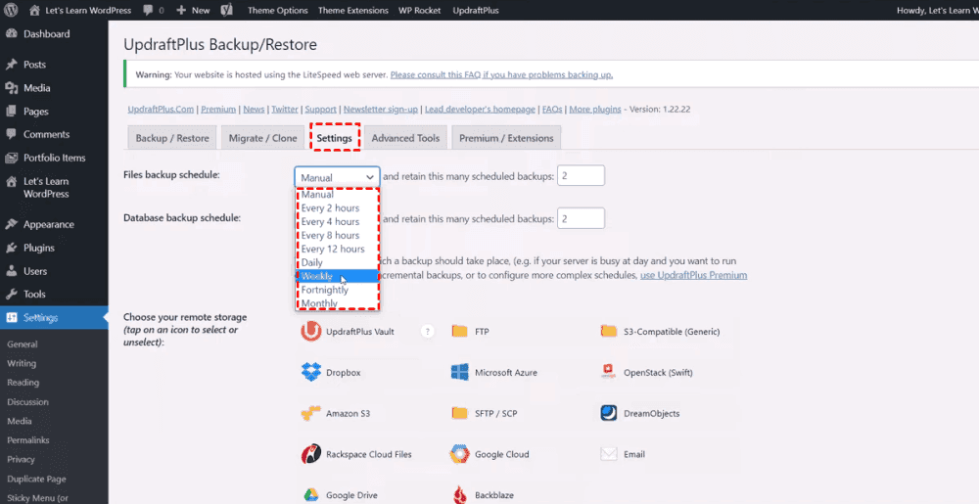Select the UpdraftPlus Vault storage icon
979x504 pixels.
(310, 331)
